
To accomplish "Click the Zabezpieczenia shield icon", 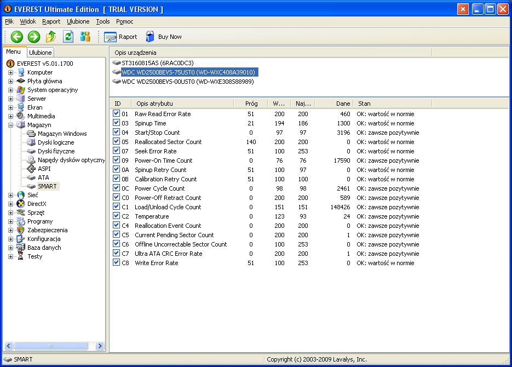I will tap(21, 230).
